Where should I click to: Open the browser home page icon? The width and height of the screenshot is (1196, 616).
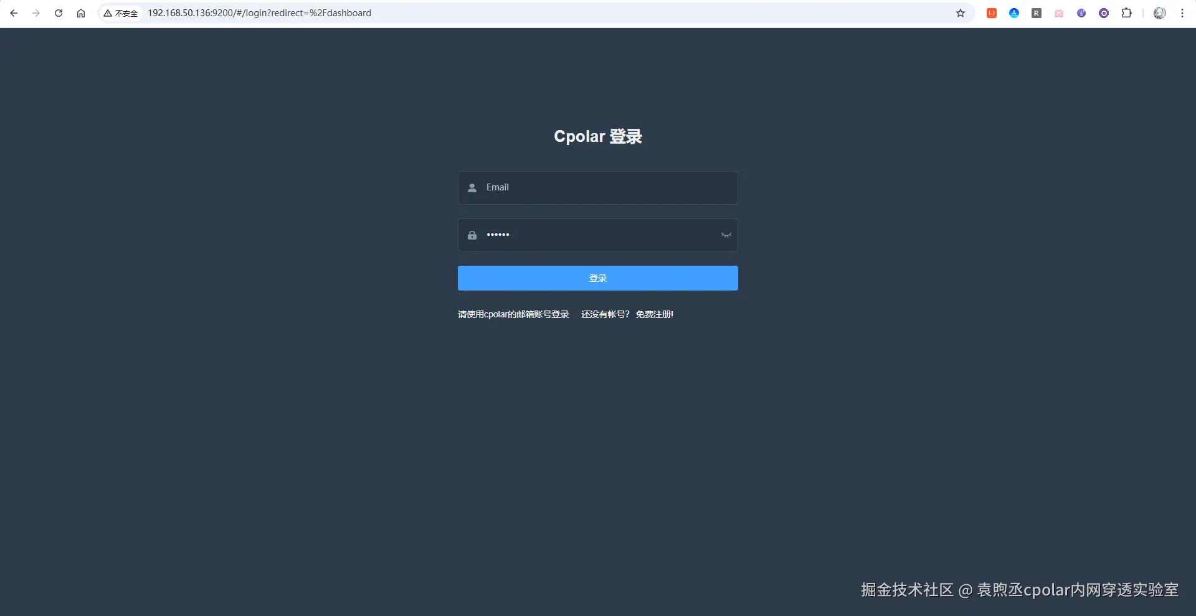[x=81, y=13]
